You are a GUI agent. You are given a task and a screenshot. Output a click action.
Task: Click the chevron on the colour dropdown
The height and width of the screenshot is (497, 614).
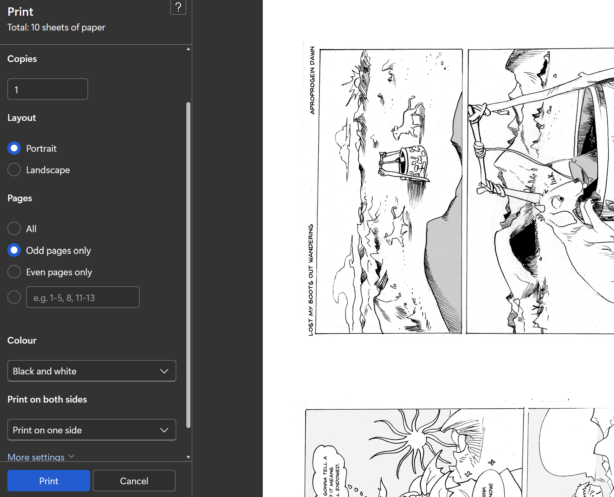click(164, 371)
